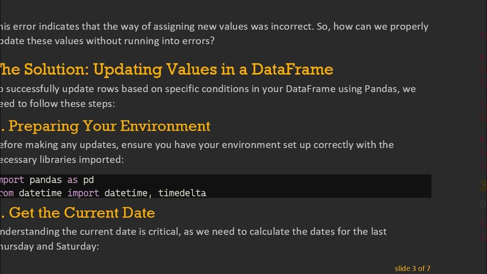Click the word "DataFrame" in the solution paragraph
This screenshot has height=274, width=487.
(310, 89)
